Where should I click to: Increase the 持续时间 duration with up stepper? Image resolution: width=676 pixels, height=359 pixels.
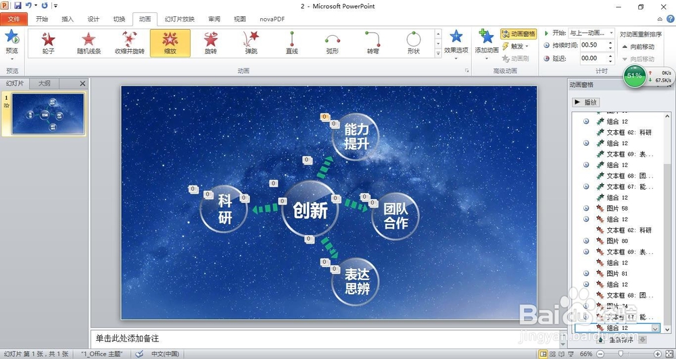(x=610, y=43)
